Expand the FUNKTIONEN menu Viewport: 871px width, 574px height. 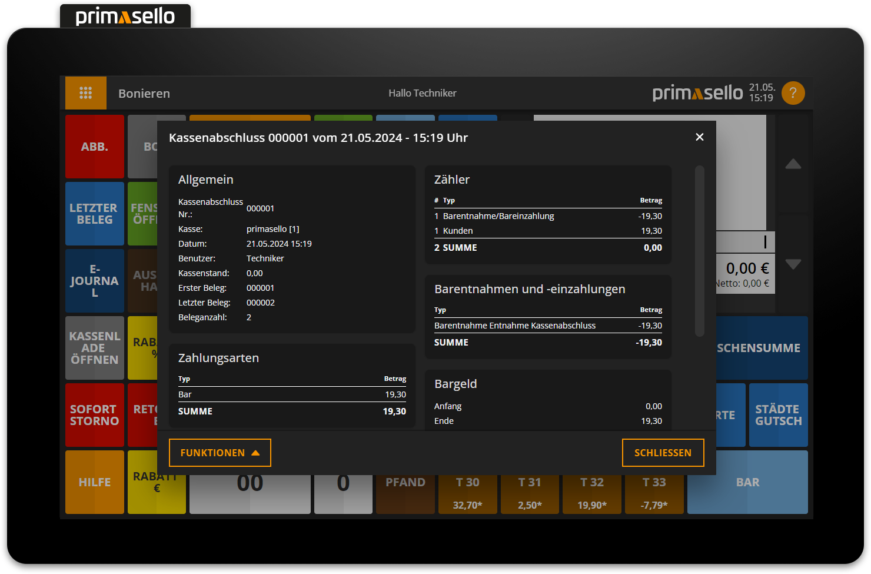pos(220,453)
